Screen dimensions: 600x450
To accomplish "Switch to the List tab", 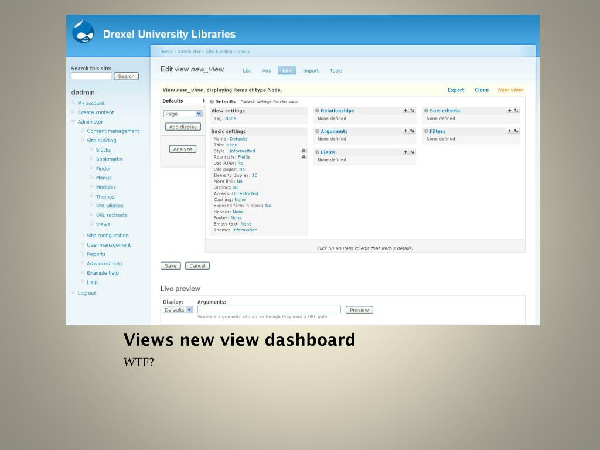I will tap(247, 71).
